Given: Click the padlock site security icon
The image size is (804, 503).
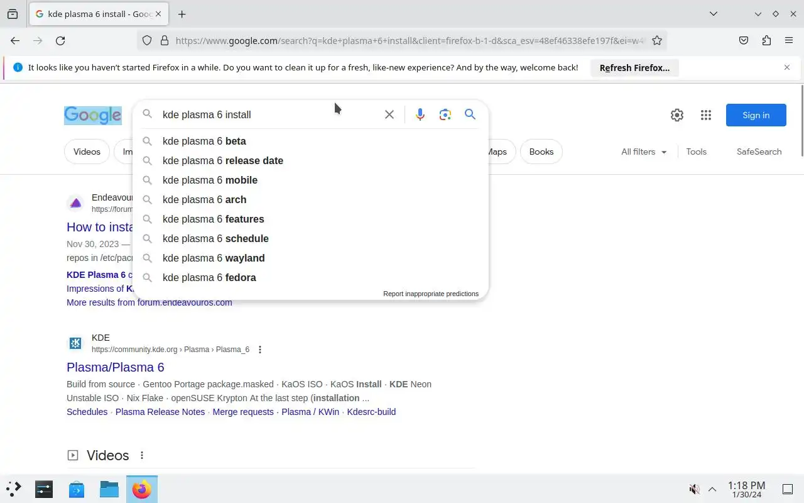Looking at the screenshot, I should click(165, 40).
